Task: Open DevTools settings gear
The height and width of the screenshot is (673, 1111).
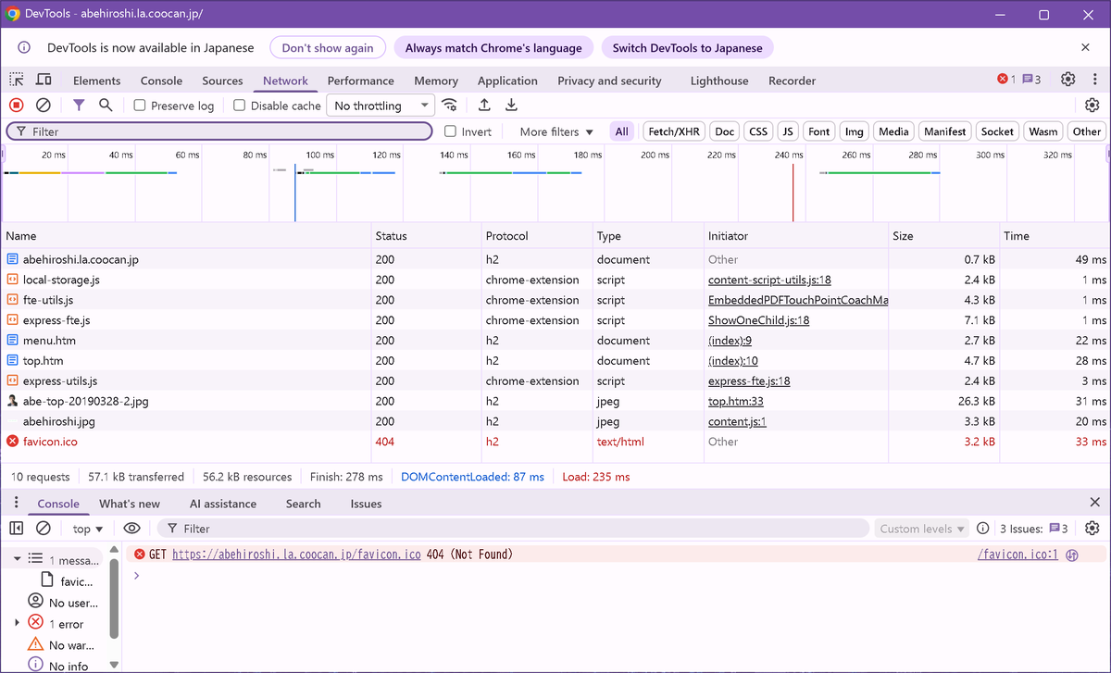Action: pyautogui.click(x=1067, y=81)
